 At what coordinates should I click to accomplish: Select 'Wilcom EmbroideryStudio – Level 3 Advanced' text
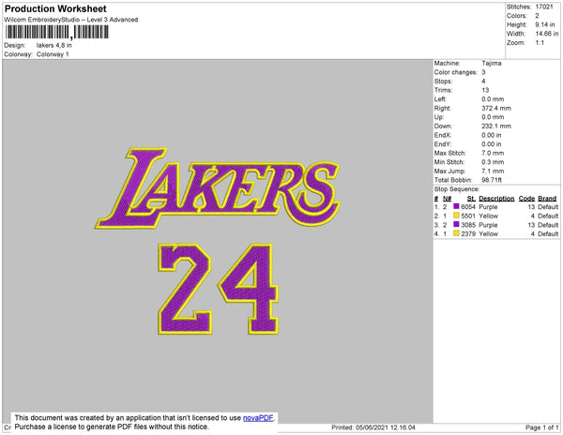coord(71,20)
